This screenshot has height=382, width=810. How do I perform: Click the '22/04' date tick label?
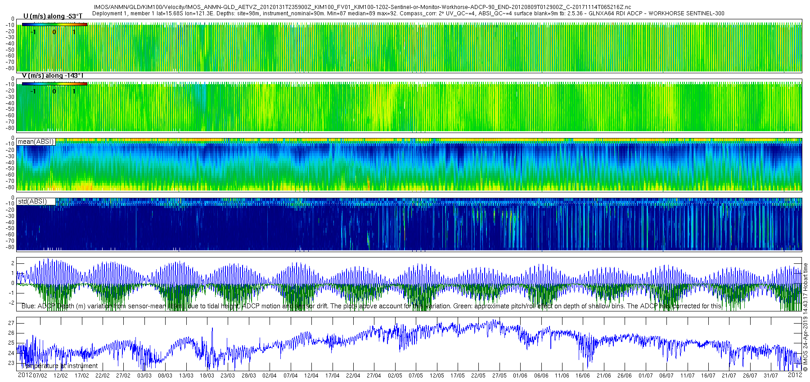(x=353, y=375)
